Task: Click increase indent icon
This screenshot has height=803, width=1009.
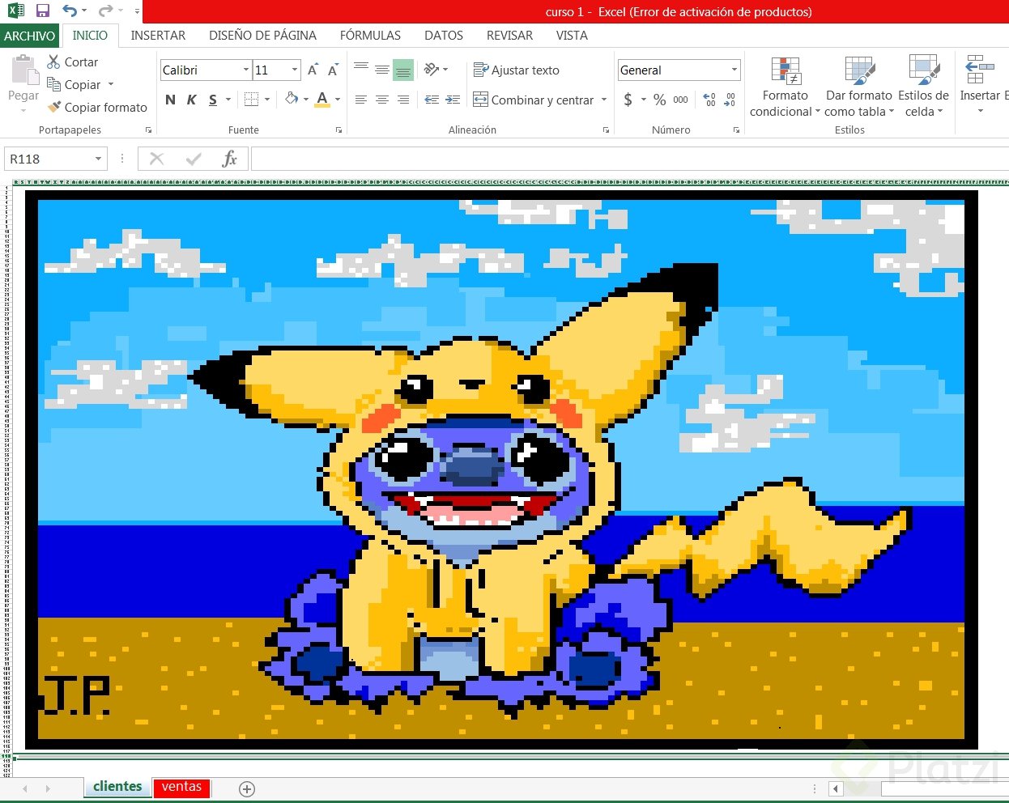Action: (453, 100)
